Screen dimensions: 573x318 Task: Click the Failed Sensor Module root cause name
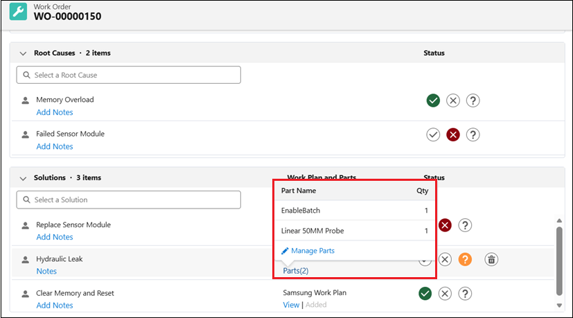[x=70, y=134]
